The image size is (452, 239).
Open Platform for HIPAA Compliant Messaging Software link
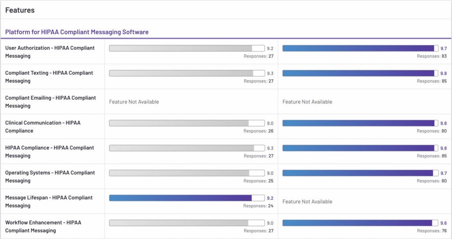coord(77,32)
